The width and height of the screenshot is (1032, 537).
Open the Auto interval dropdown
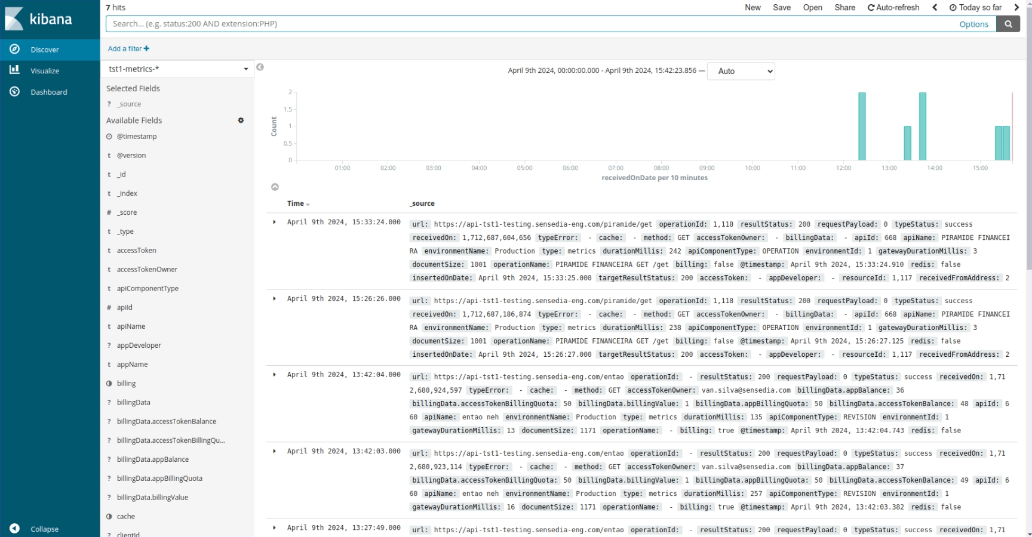coord(741,71)
